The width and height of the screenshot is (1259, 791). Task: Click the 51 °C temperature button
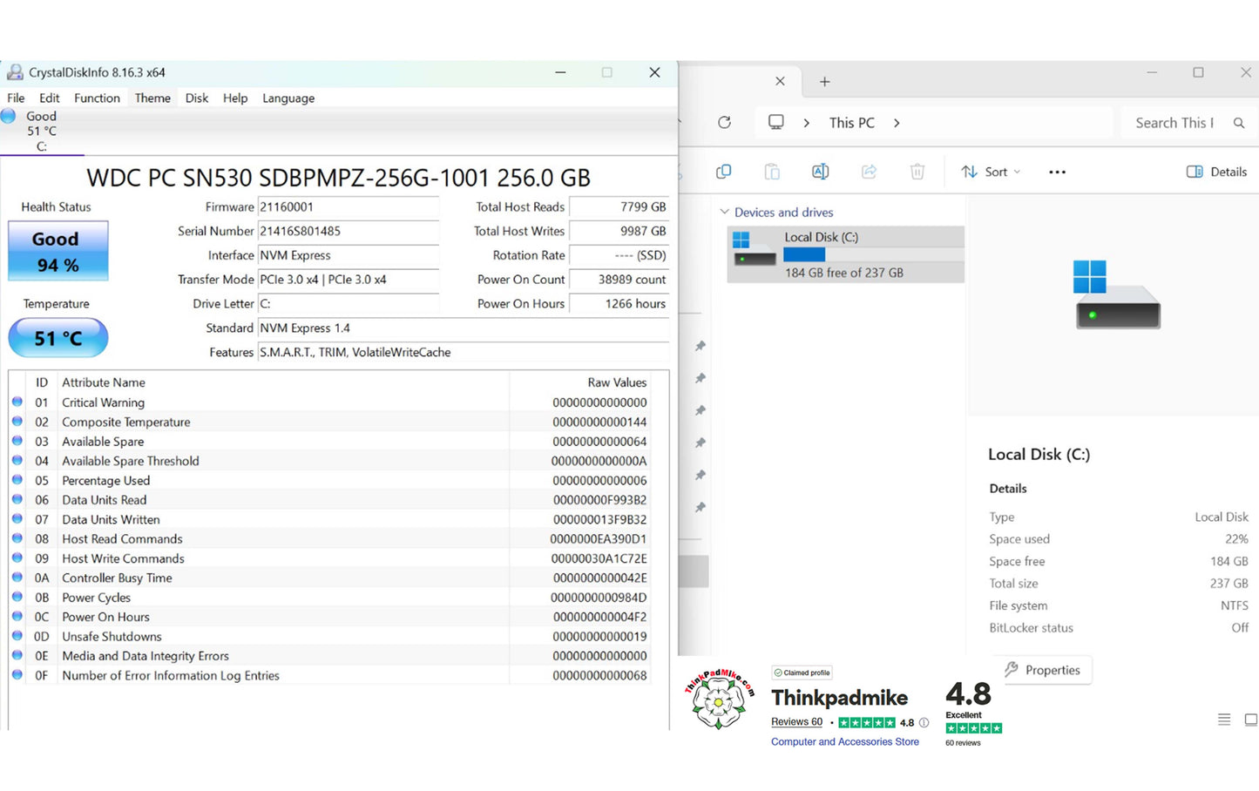pos(58,338)
